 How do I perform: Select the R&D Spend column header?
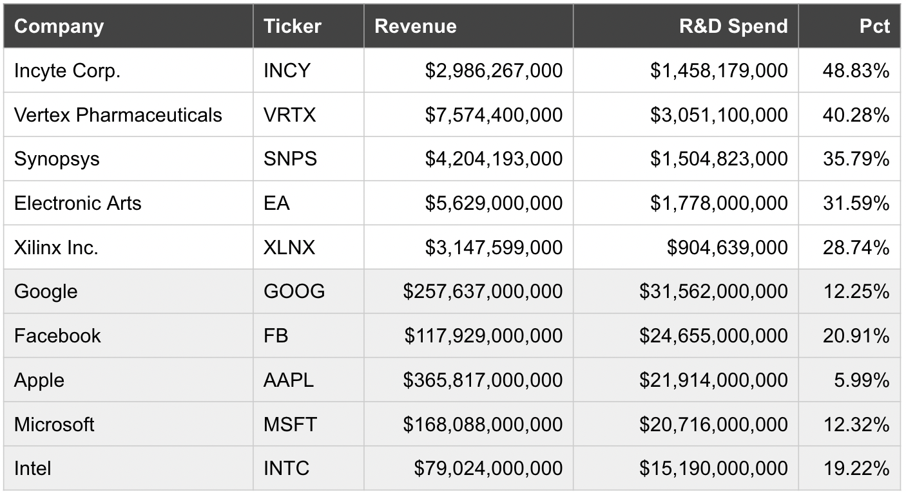click(x=733, y=26)
